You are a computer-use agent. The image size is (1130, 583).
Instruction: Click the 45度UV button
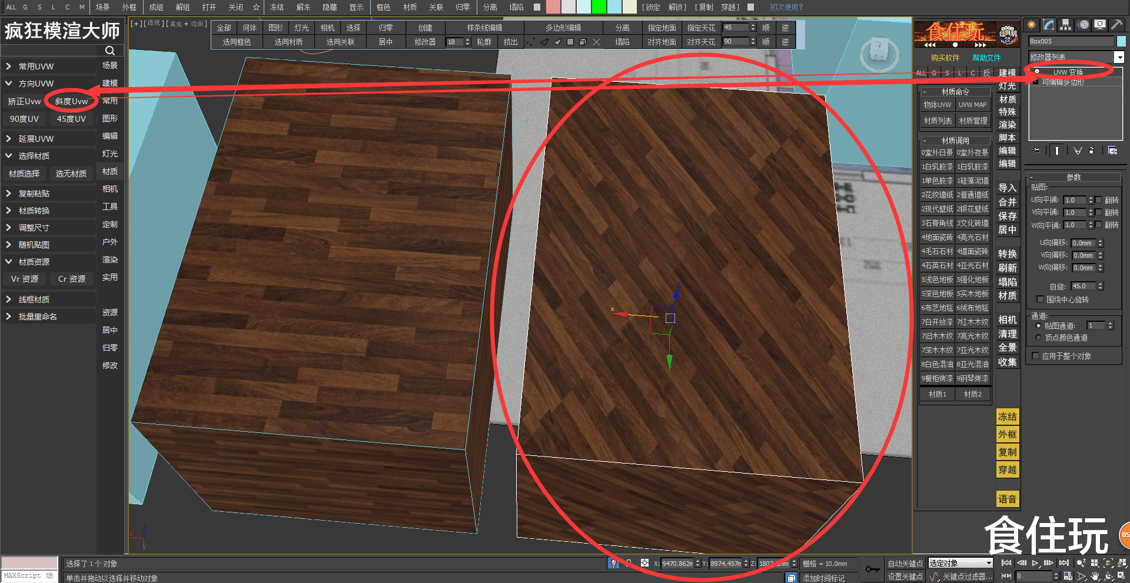coord(71,119)
